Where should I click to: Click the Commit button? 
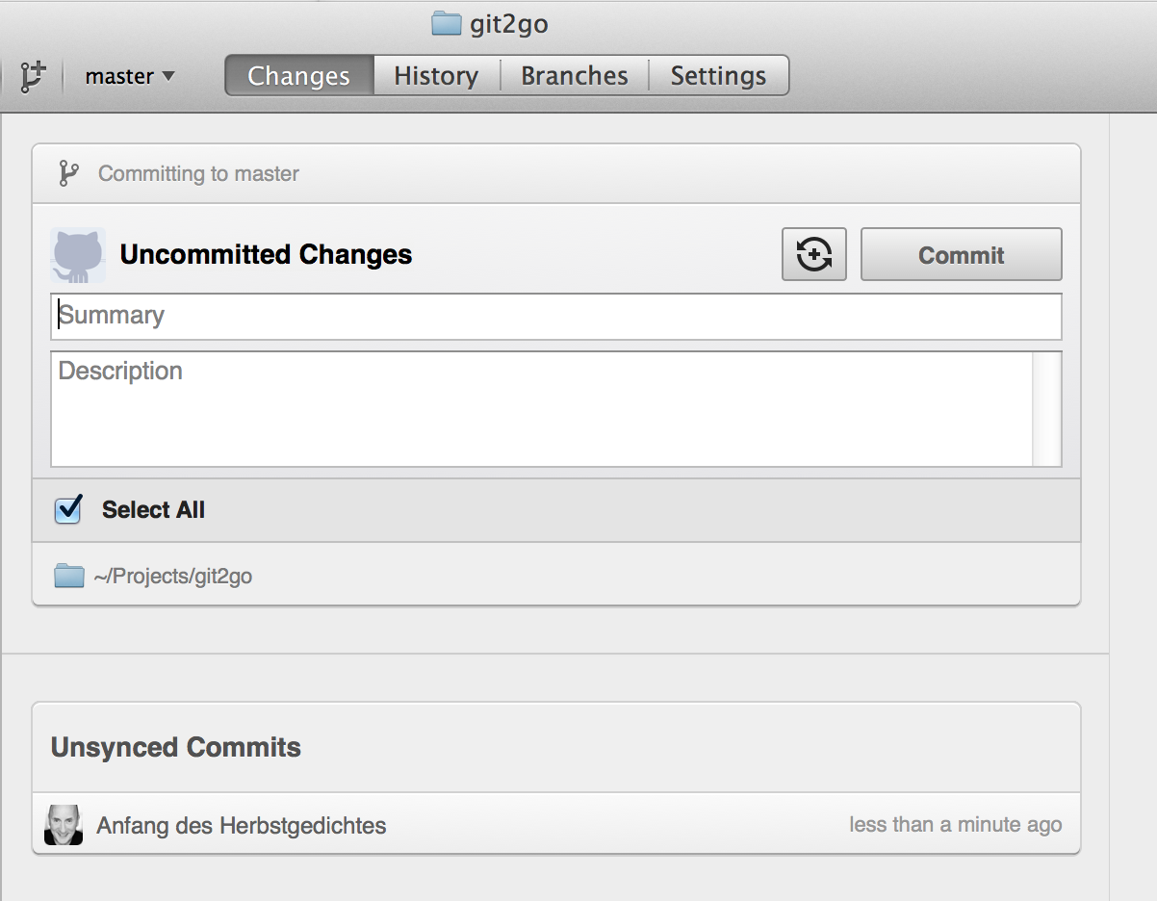click(x=961, y=254)
